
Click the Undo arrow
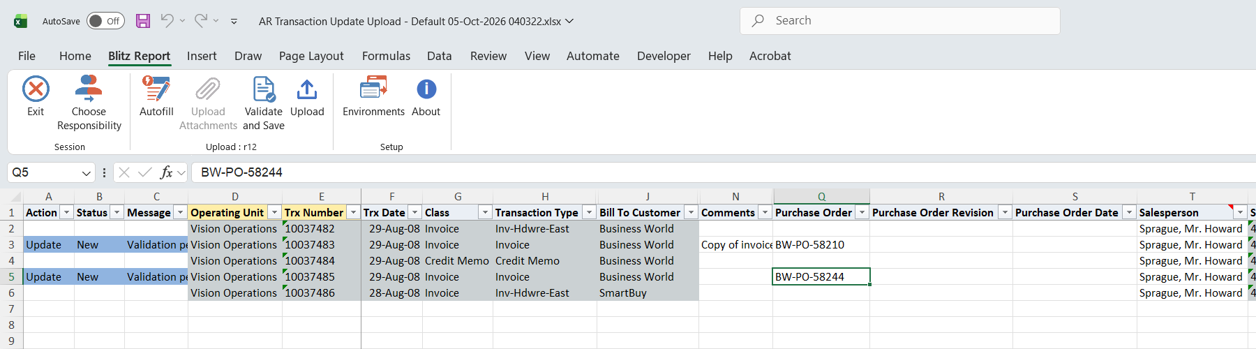(x=167, y=20)
